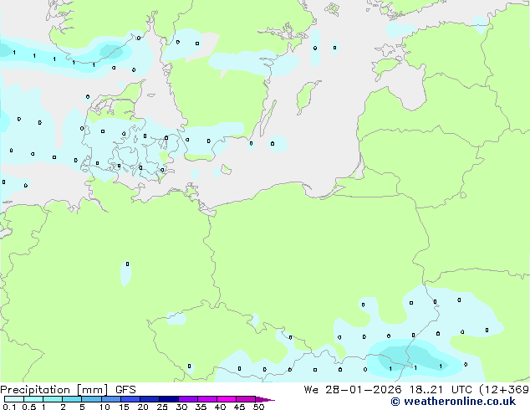Select the 1–2 mm legend swatch
Screen dimensions: 530x410
(x=53, y=399)
